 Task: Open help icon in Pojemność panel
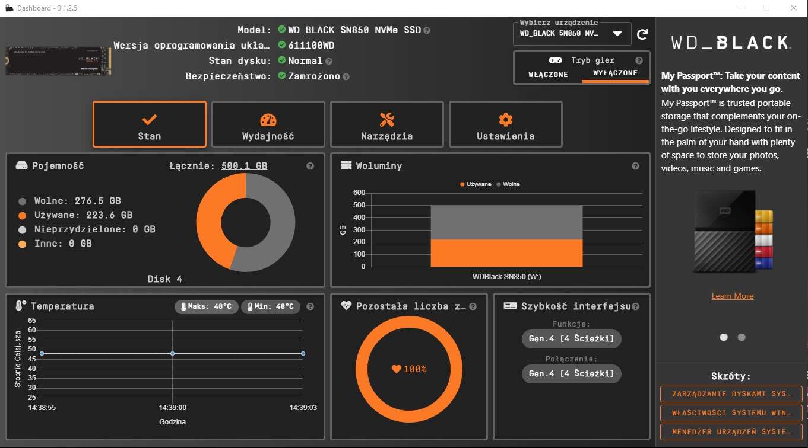point(310,167)
